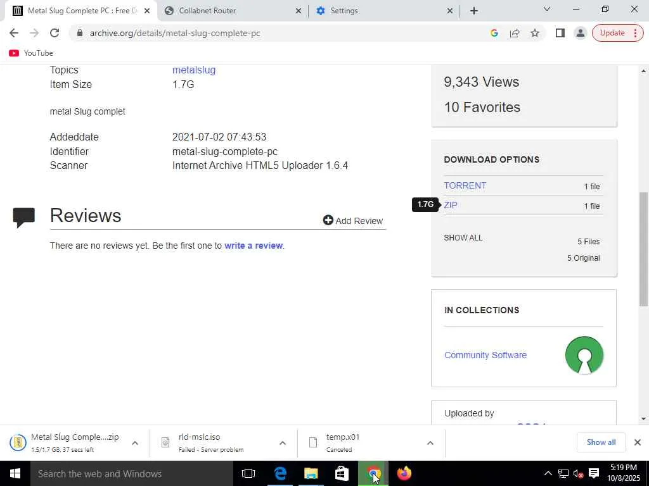Click the address bar URL
The image size is (649, 486).
pyautogui.click(x=175, y=33)
